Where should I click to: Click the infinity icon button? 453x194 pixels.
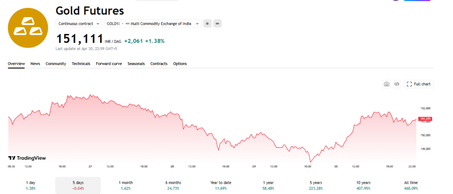217,24
